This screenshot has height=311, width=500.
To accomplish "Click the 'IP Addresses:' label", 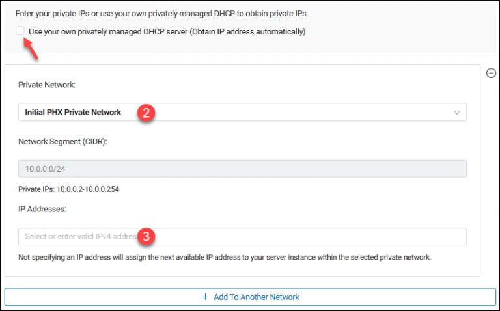I will [42, 209].
